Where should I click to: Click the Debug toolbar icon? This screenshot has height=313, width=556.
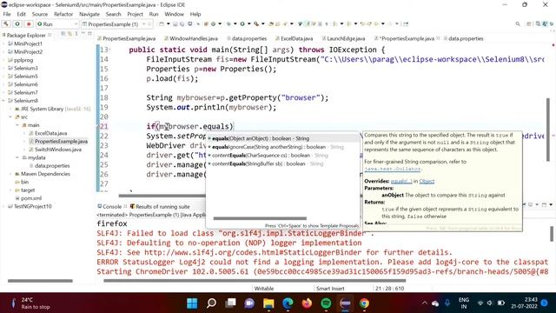coord(228,23)
